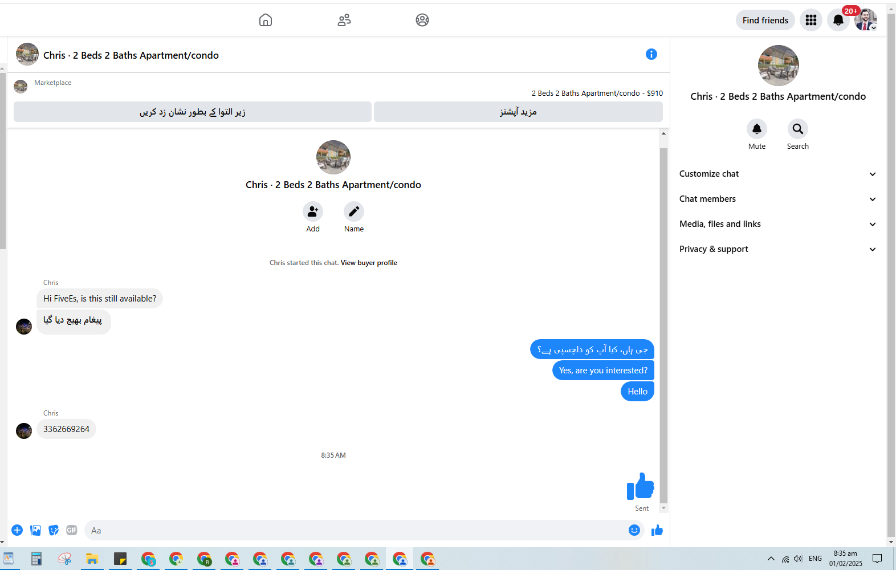Viewport: 896px width, 570px height.
Task: Open emoji picker in message box
Action: click(x=634, y=530)
